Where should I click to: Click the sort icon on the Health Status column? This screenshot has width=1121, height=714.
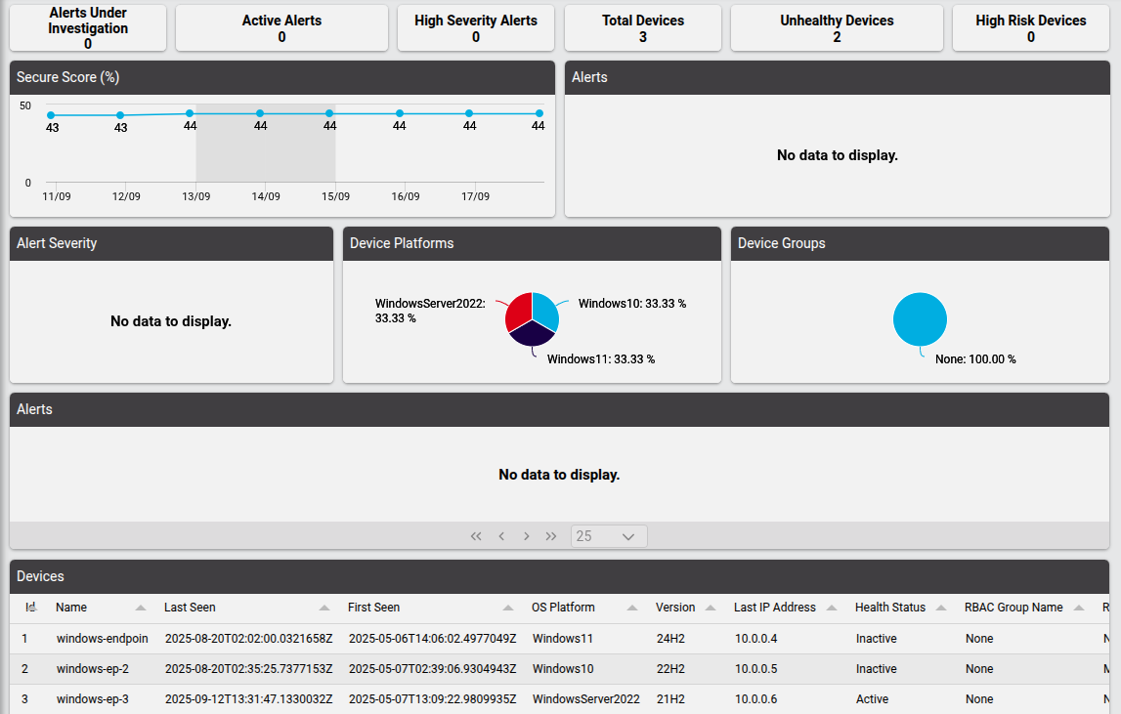click(943, 607)
